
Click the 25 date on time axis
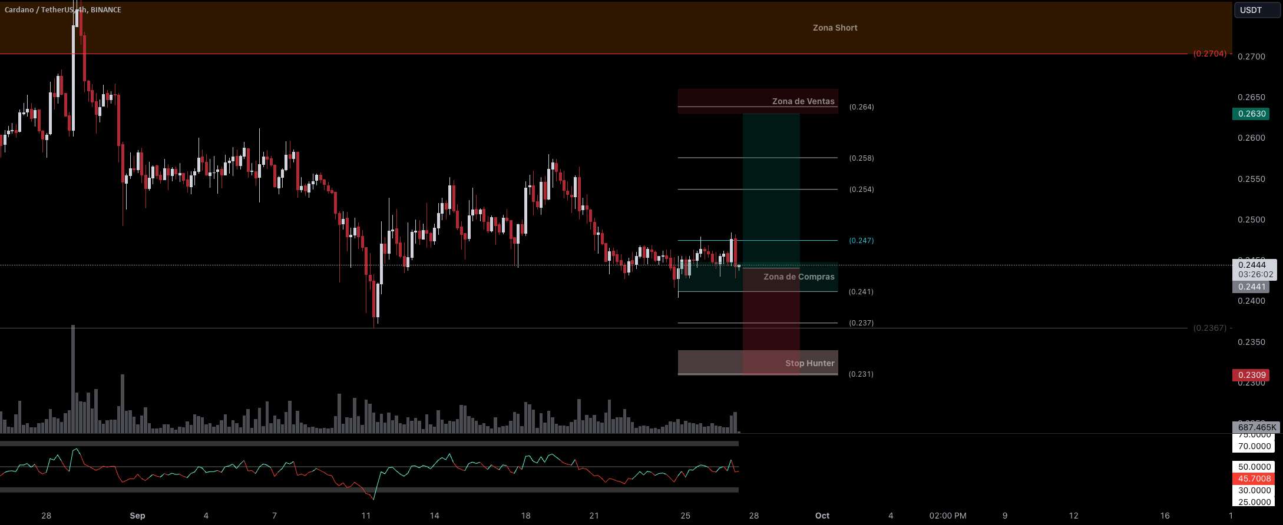(x=685, y=516)
